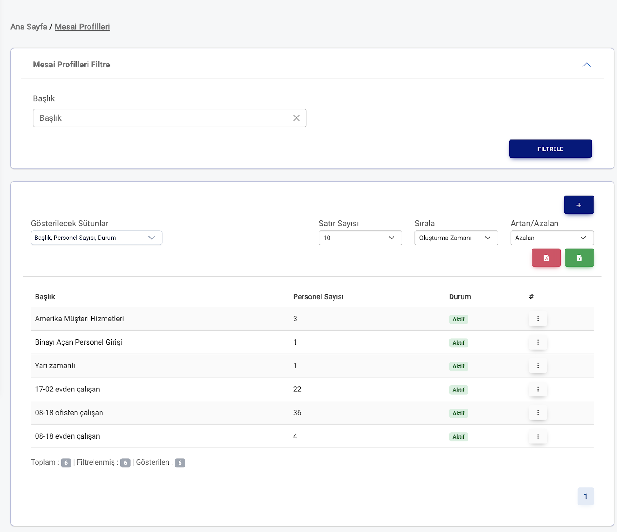Image resolution: width=617 pixels, height=532 pixels.
Task: Click personnel count 3
Action: point(295,319)
